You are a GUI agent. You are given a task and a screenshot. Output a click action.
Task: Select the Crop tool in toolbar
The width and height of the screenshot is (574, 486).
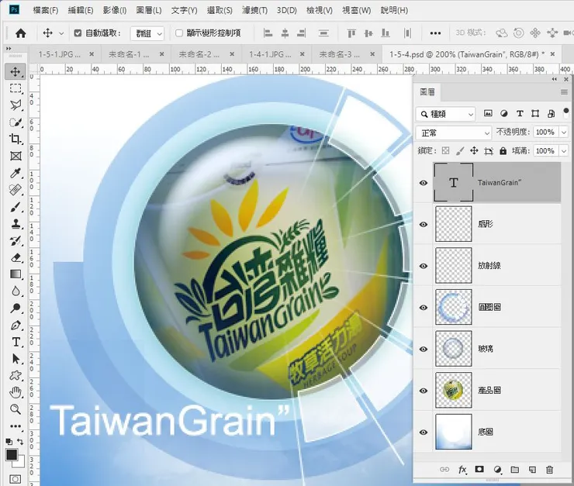16,139
